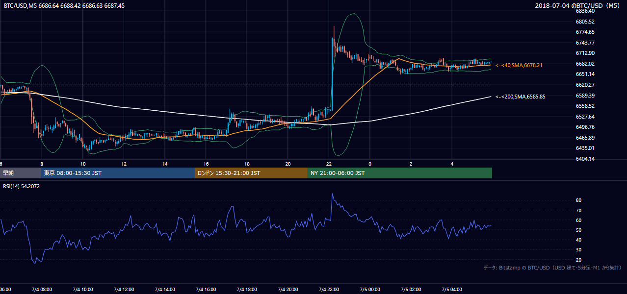Click the 6774.65 price axis label
Screen dimensions: 627x294
(x=585, y=32)
